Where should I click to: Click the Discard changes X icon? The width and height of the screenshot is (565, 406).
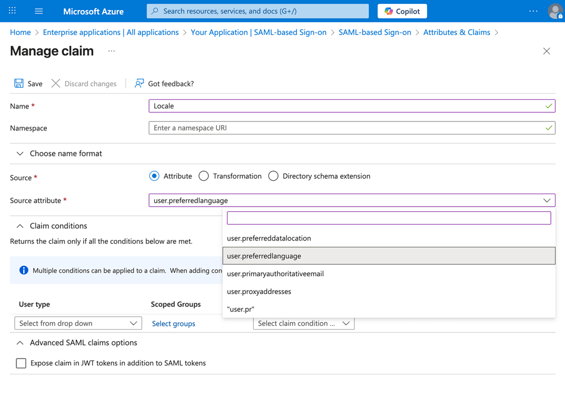55,84
